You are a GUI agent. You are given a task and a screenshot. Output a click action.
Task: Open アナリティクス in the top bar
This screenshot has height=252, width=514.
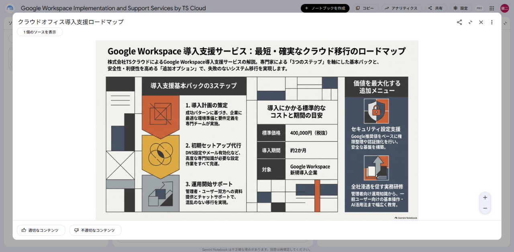point(401,8)
